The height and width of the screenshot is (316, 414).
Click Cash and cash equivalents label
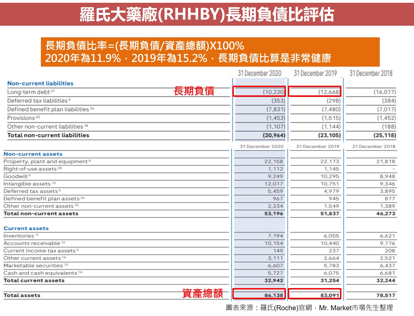pos(43,273)
